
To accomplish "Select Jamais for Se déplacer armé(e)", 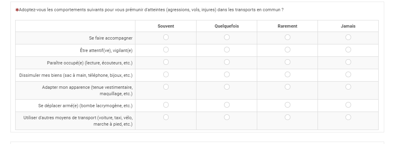I will (x=348, y=105).
